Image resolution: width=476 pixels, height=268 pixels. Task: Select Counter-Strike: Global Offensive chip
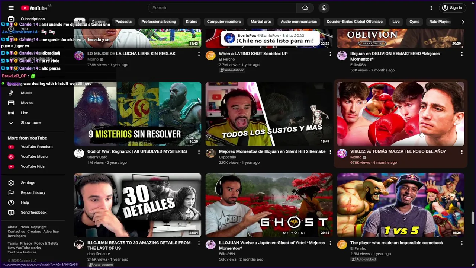[354, 22]
